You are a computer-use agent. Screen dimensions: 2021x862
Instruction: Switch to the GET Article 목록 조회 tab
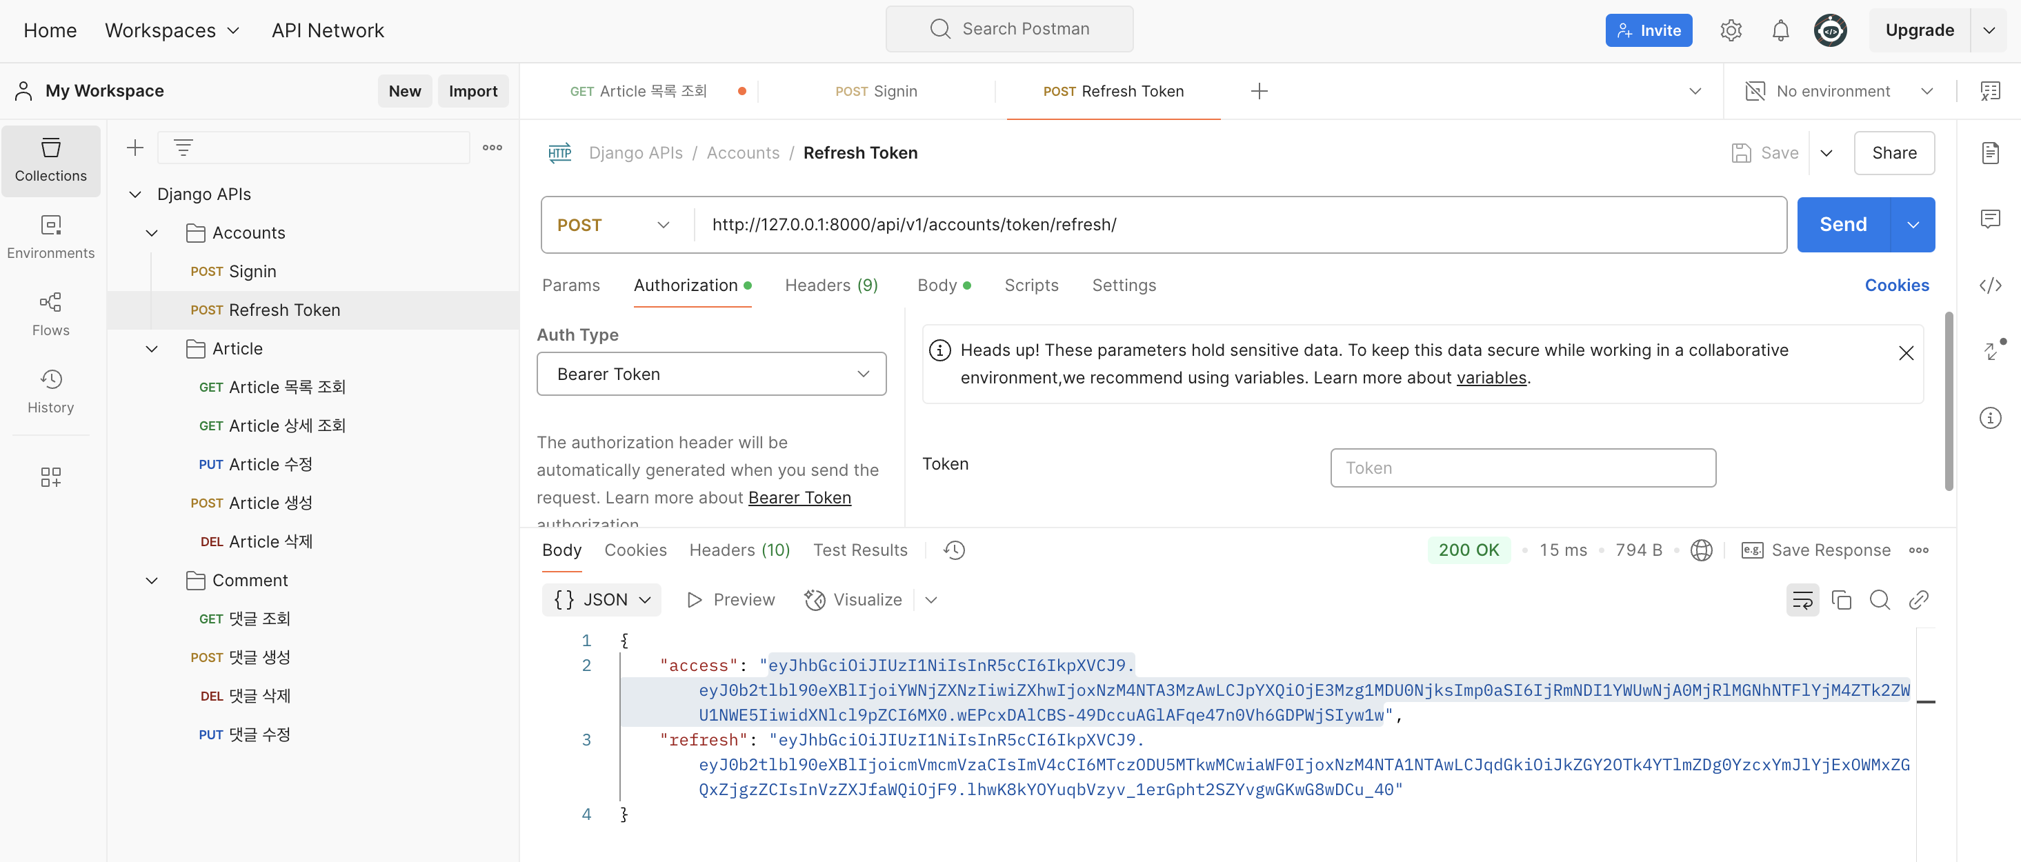pos(637,91)
